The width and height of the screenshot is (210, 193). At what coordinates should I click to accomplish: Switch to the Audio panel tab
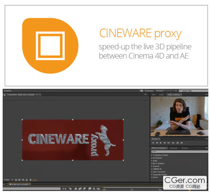tap(161, 95)
